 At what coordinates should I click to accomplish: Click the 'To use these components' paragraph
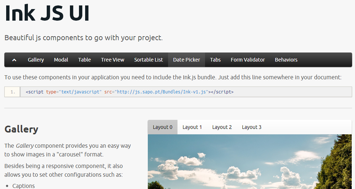point(173,77)
